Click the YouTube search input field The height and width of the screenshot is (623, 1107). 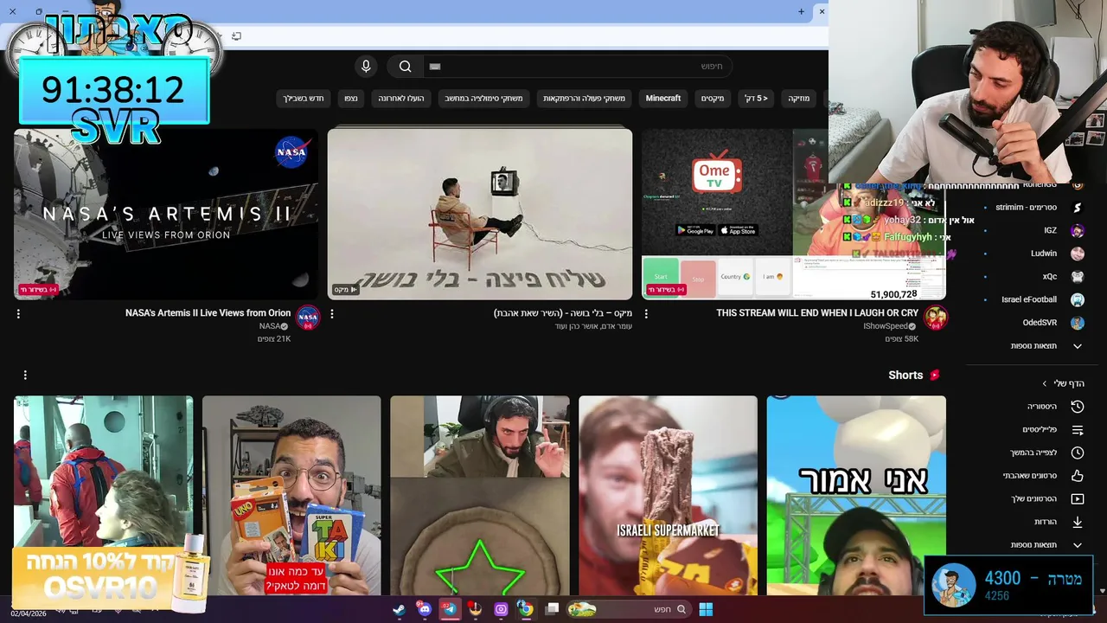click(x=578, y=67)
